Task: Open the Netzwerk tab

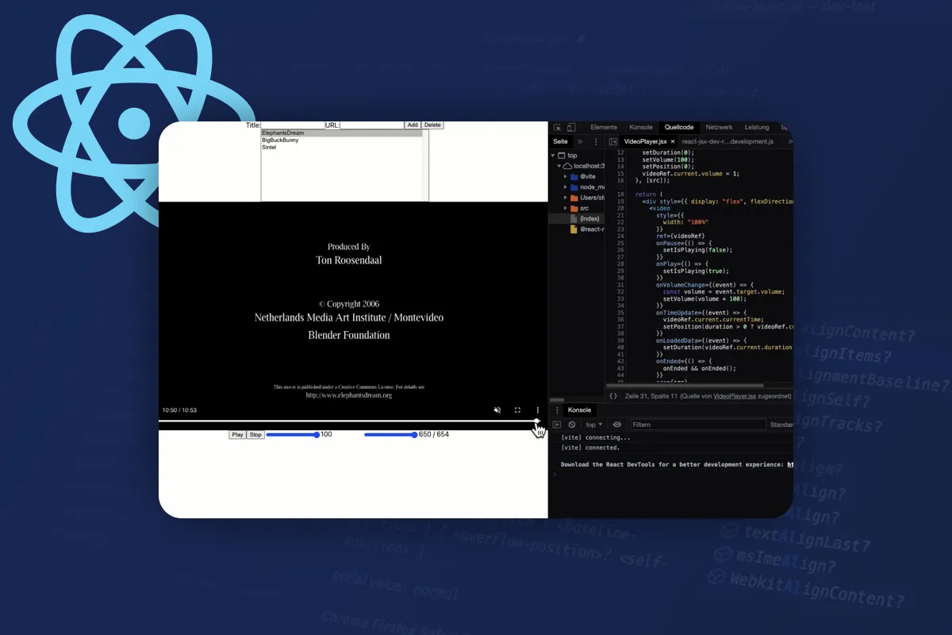Action: (720, 127)
